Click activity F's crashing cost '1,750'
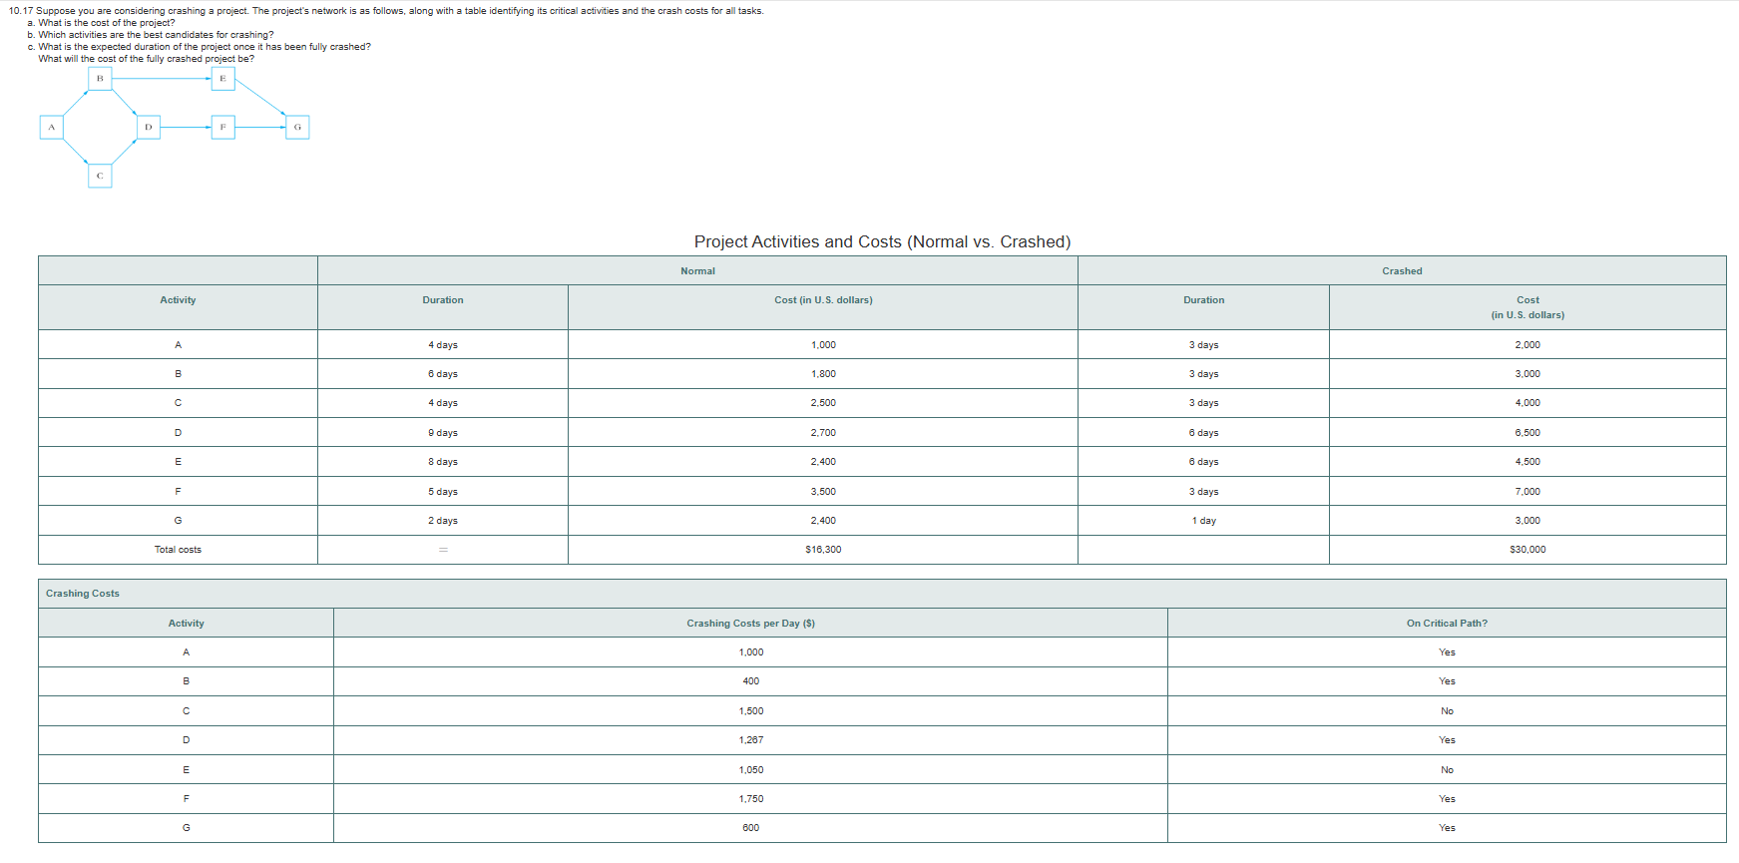The height and width of the screenshot is (863, 1739). point(750,799)
